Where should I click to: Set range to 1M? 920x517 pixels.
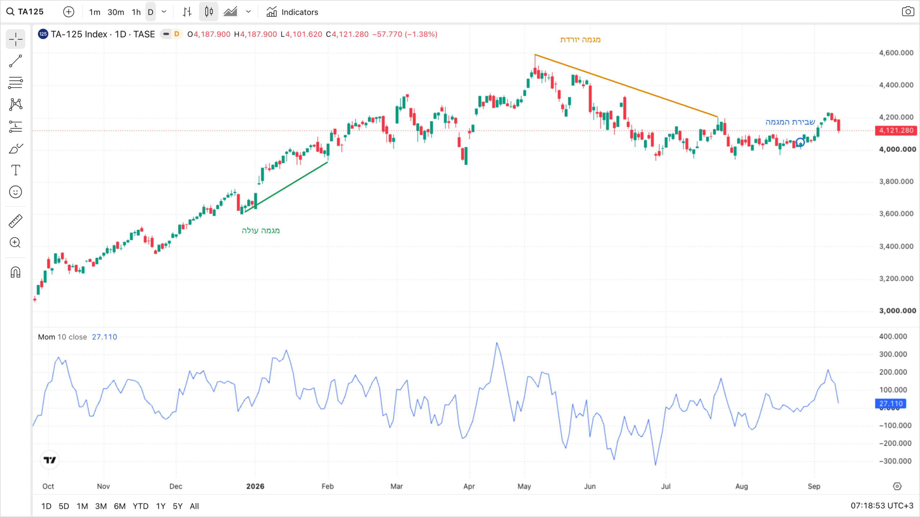82,506
